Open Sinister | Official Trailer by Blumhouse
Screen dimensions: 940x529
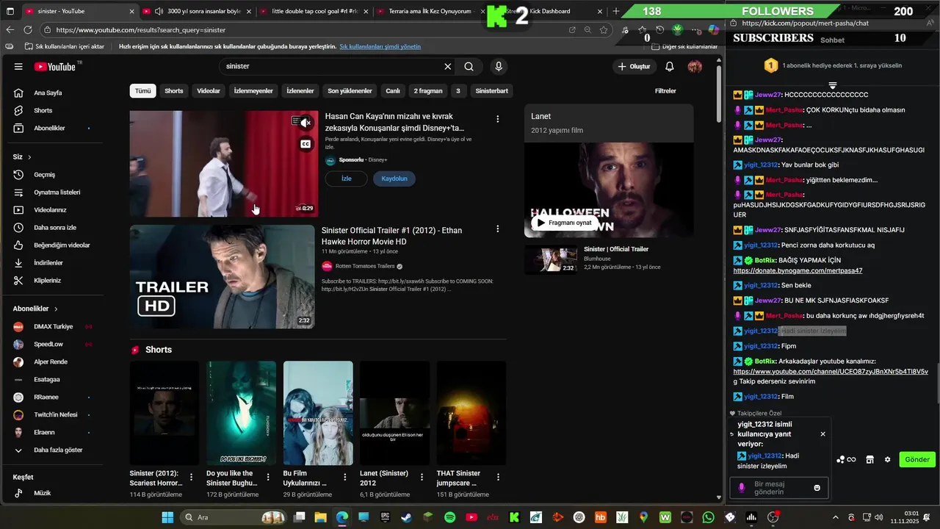616,249
